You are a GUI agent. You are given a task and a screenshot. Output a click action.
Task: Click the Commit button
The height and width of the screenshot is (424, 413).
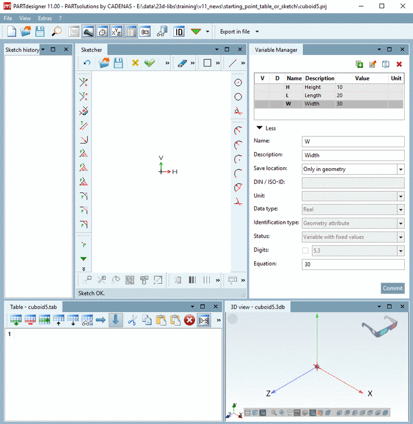tap(393, 288)
